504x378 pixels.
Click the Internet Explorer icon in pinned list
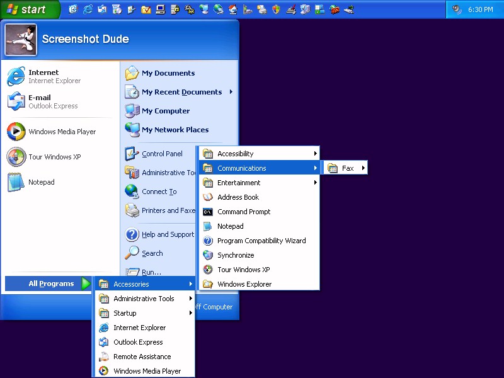pos(16,77)
